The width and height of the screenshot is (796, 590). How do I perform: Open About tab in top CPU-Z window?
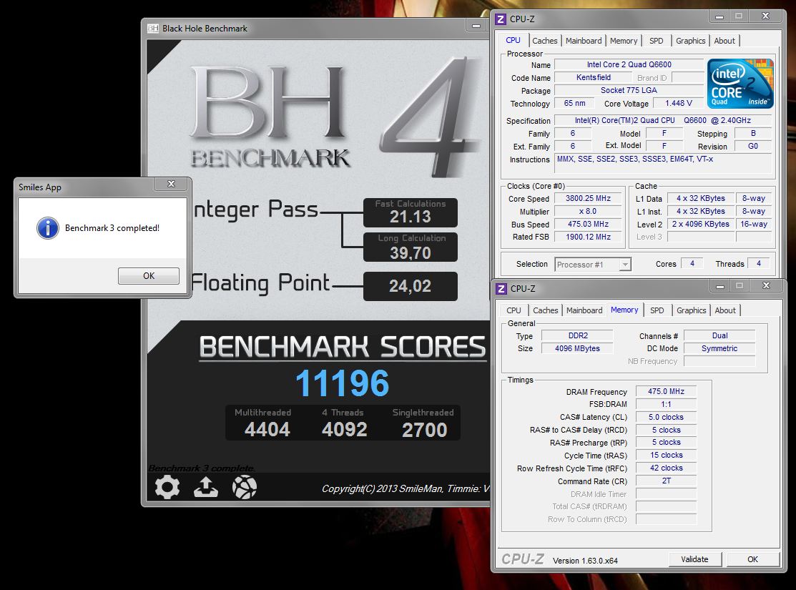click(724, 41)
